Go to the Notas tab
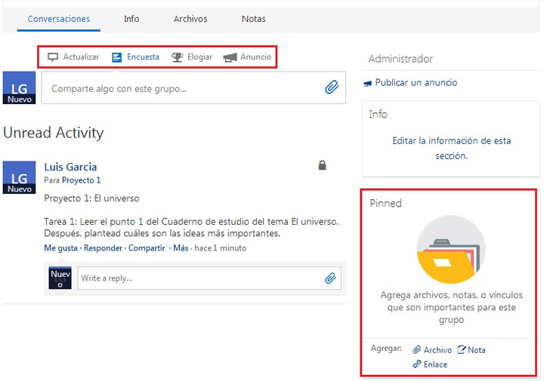Image resolution: width=544 pixels, height=381 pixels. (x=253, y=19)
